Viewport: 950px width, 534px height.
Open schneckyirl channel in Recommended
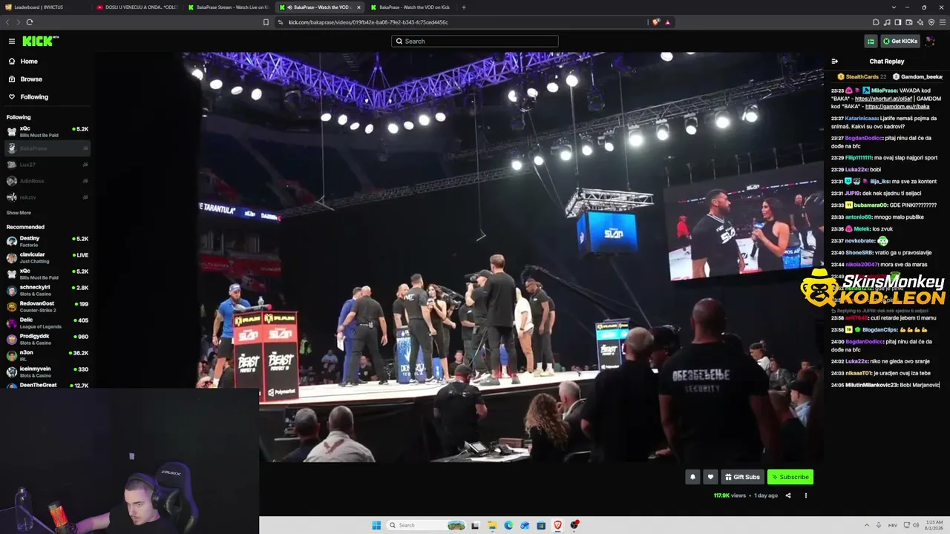(x=47, y=290)
